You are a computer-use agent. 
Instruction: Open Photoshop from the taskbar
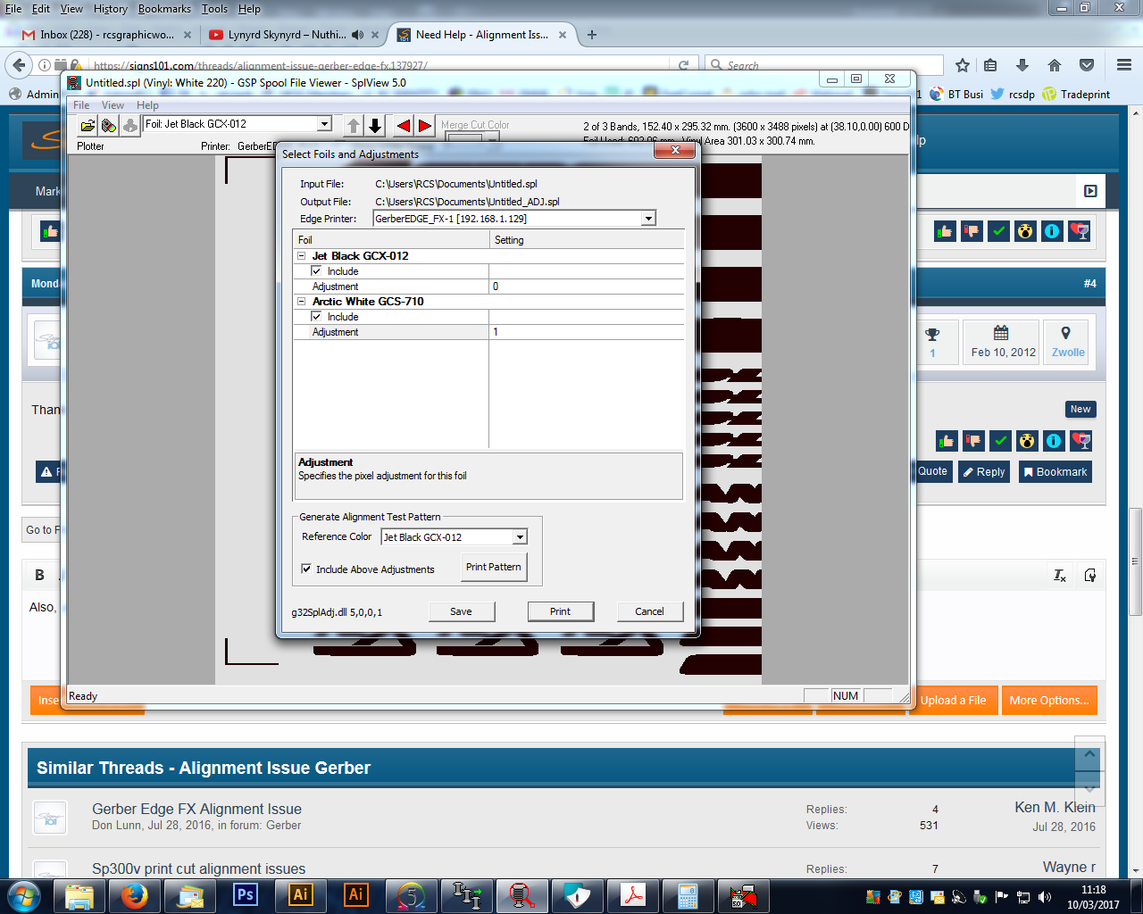coord(245,895)
